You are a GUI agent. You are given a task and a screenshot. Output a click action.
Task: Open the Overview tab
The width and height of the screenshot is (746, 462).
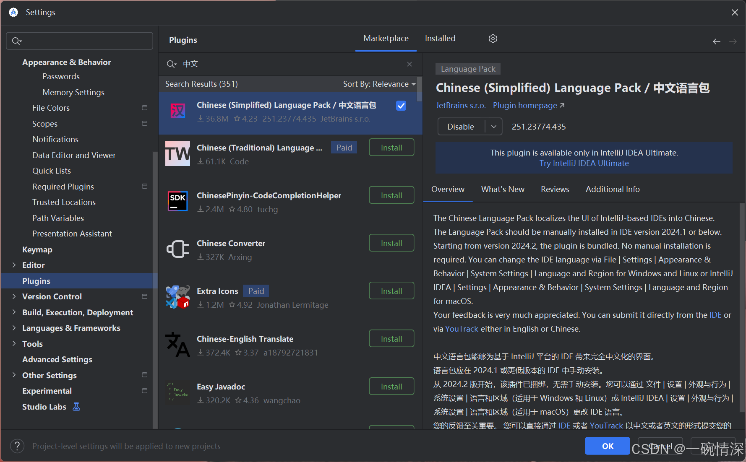tap(448, 189)
